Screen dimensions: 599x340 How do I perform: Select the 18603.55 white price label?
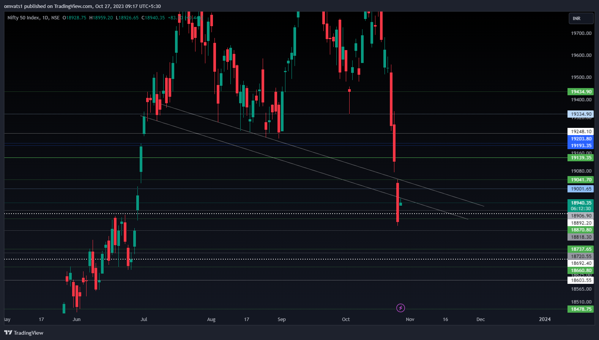coord(581,280)
